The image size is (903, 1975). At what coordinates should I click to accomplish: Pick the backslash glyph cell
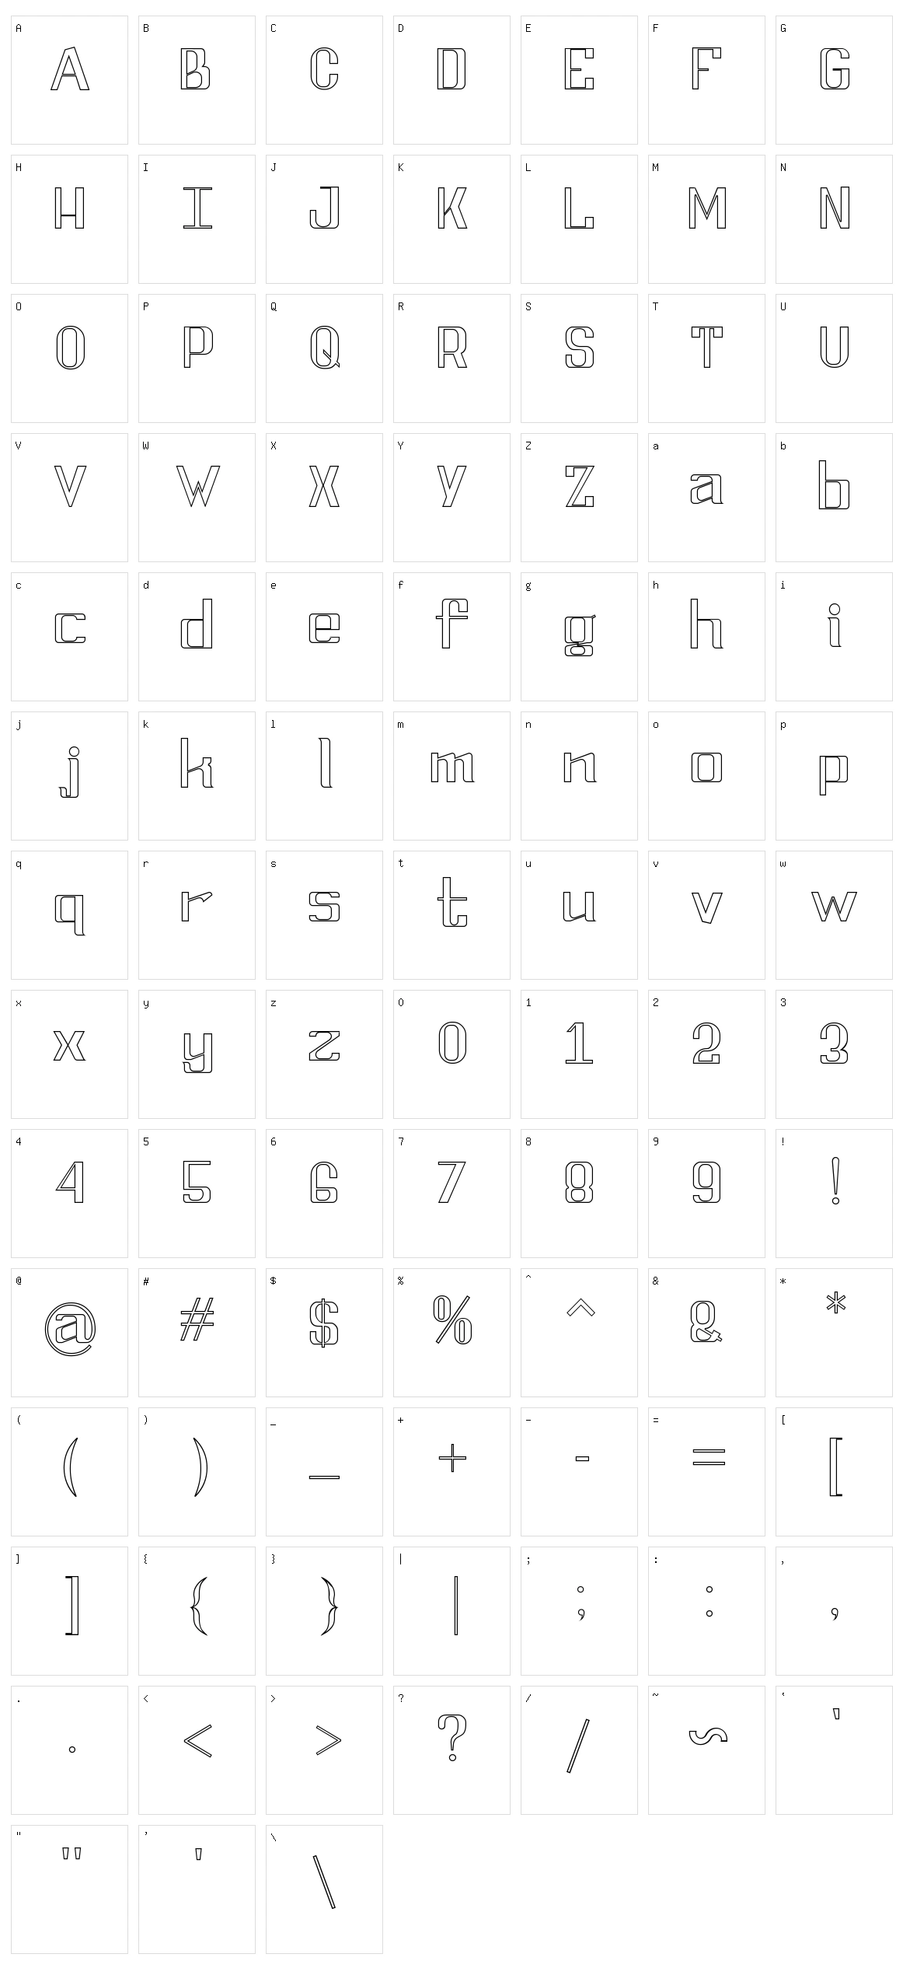(x=324, y=1889)
